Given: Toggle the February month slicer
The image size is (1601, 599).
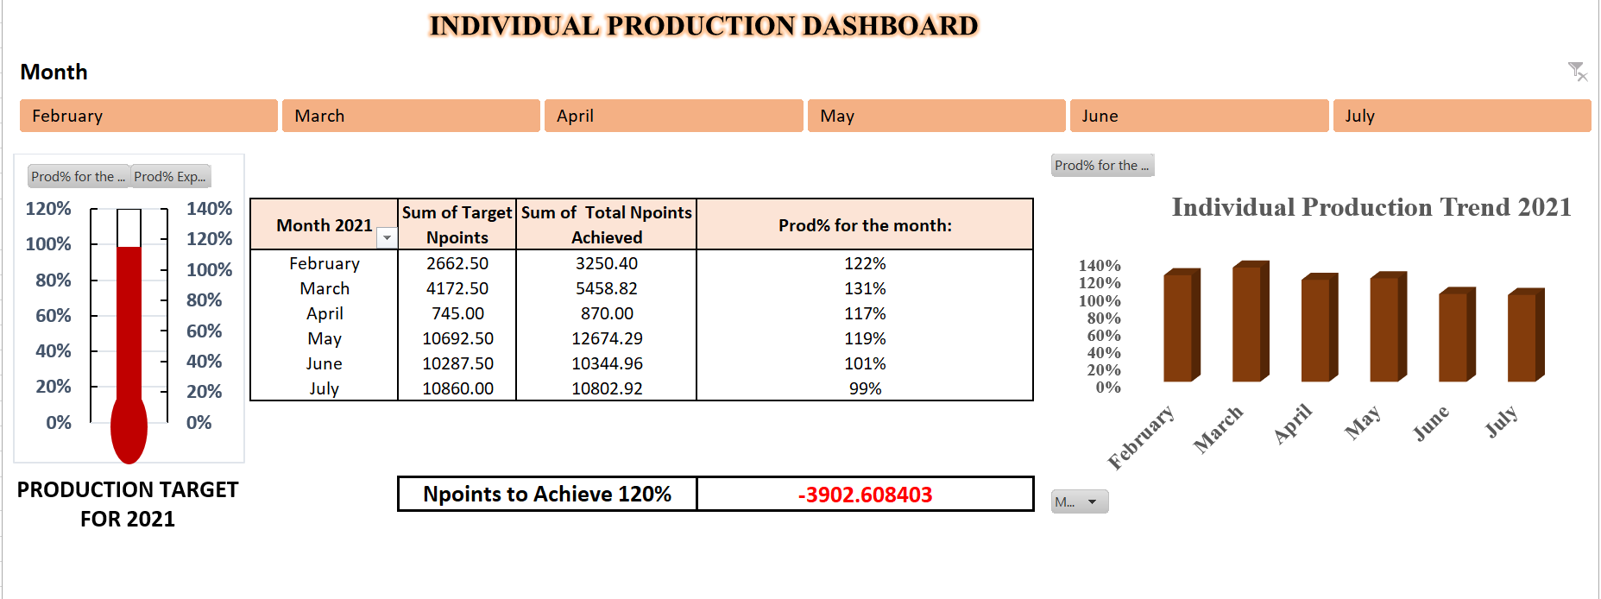Looking at the screenshot, I should pyautogui.click(x=147, y=116).
